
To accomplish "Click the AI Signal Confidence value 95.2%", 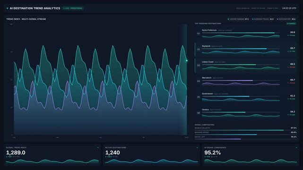I will coord(212,153).
